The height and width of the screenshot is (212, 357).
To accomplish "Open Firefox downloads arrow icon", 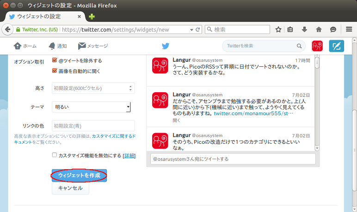I will (304, 29).
